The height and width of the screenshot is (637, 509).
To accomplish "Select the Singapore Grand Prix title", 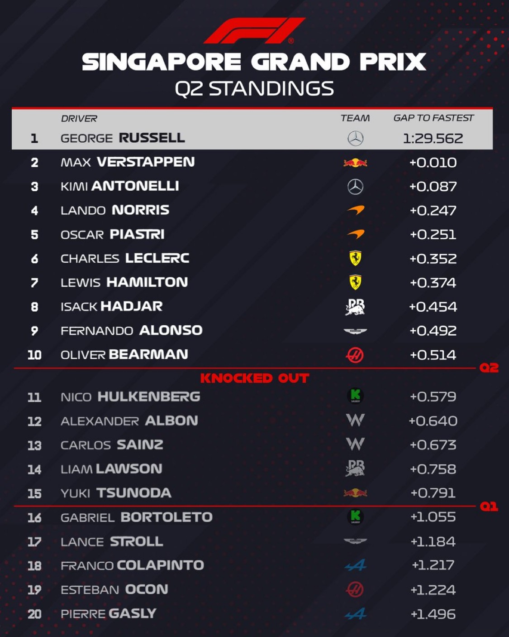I will (x=254, y=62).
